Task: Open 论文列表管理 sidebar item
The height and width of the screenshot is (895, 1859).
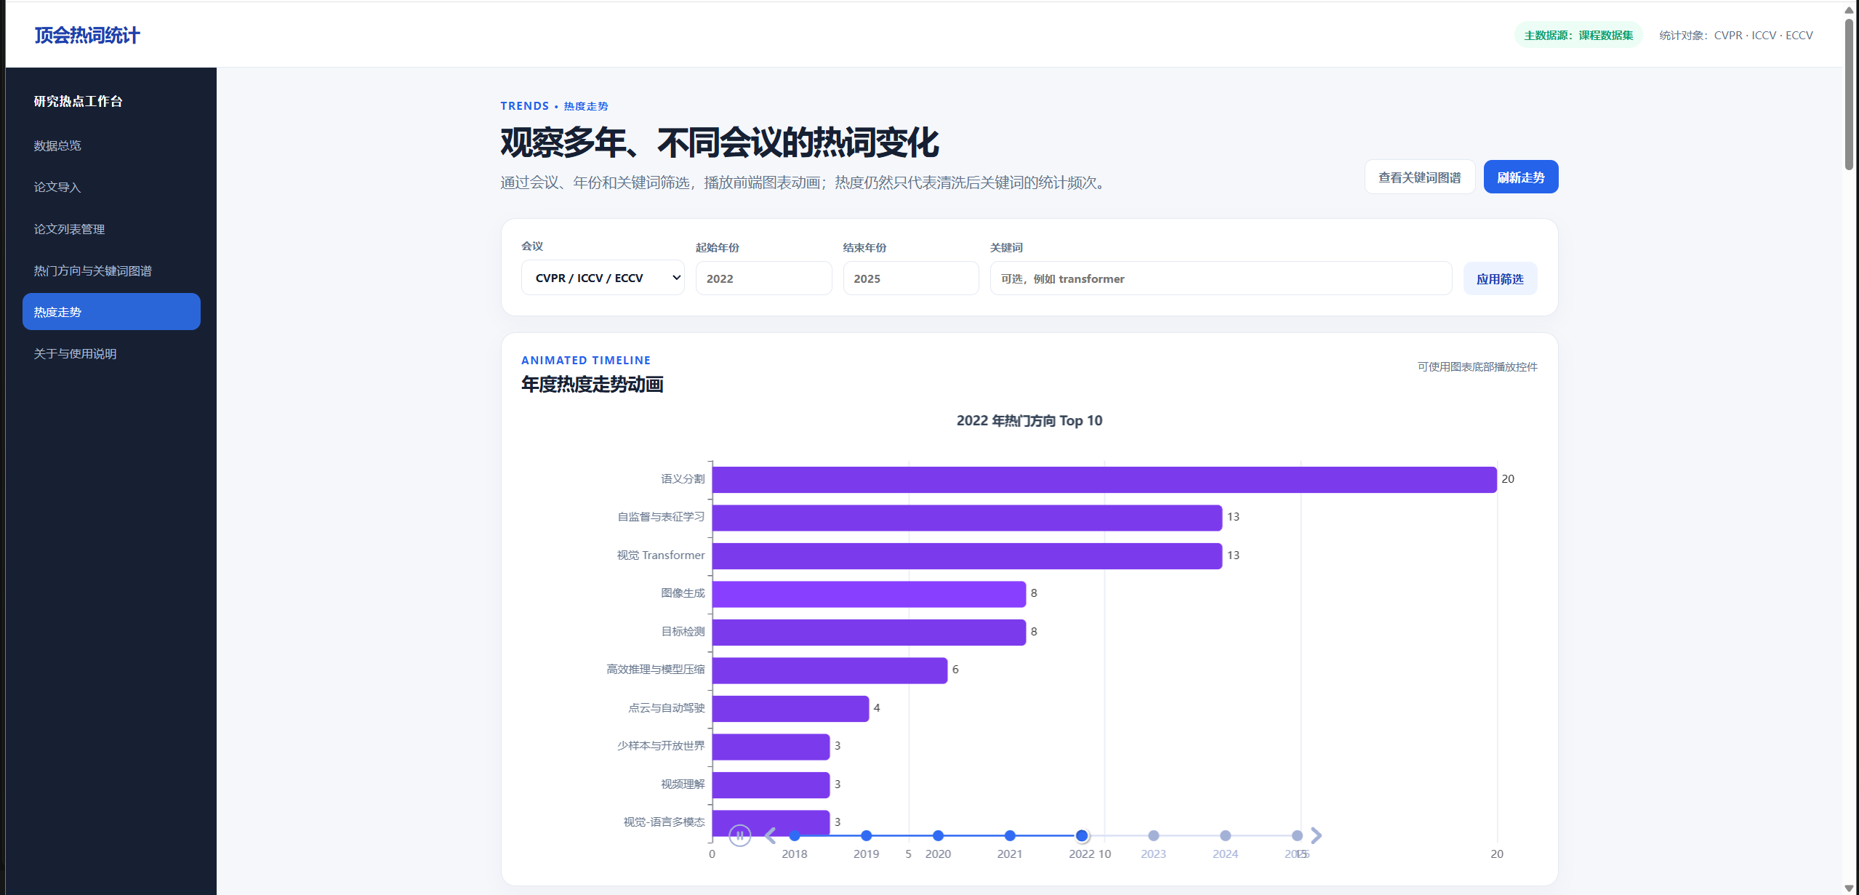Action: tap(111, 229)
